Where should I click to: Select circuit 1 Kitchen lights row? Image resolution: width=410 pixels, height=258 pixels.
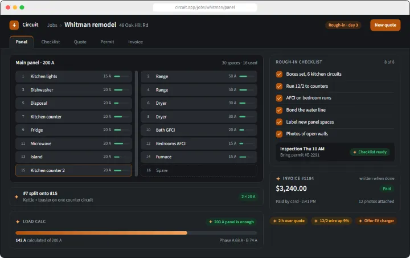click(73, 76)
